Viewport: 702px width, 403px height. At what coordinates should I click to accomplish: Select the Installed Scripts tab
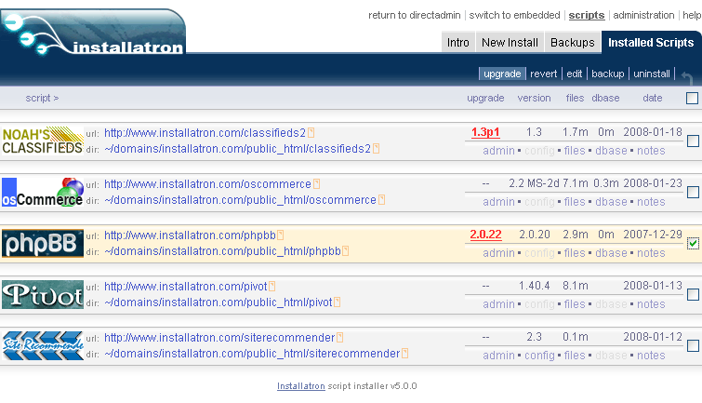(x=651, y=43)
